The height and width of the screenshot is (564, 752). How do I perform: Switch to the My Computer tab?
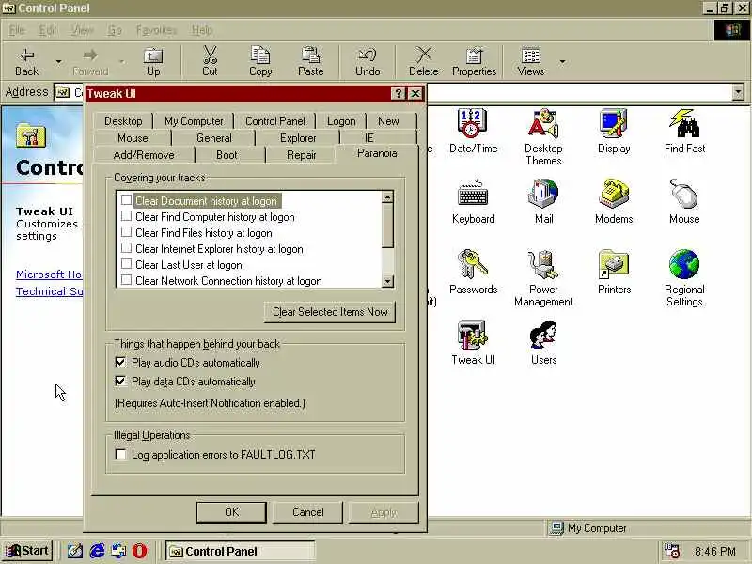[x=194, y=121]
